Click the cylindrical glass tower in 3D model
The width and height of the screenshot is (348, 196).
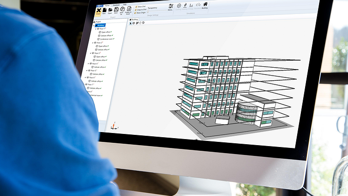click(246, 112)
